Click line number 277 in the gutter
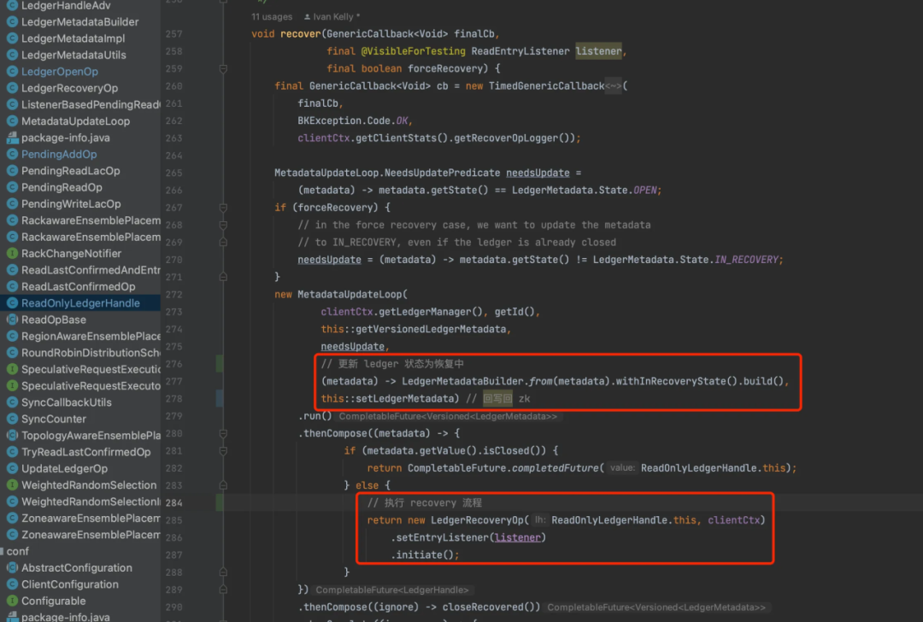The image size is (923, 622). click(173, 381)
